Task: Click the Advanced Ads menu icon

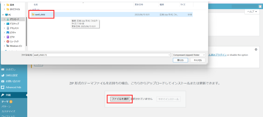Action: 3,87
